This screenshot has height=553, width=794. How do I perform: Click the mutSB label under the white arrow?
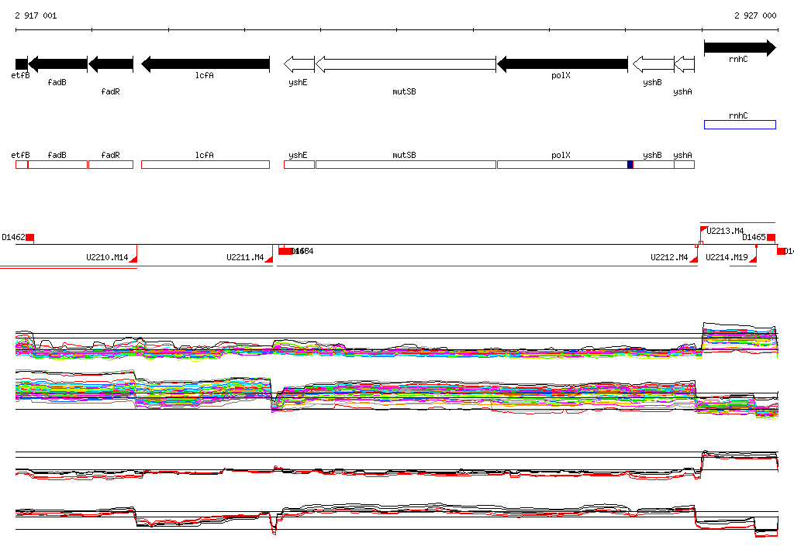point(404,91)
